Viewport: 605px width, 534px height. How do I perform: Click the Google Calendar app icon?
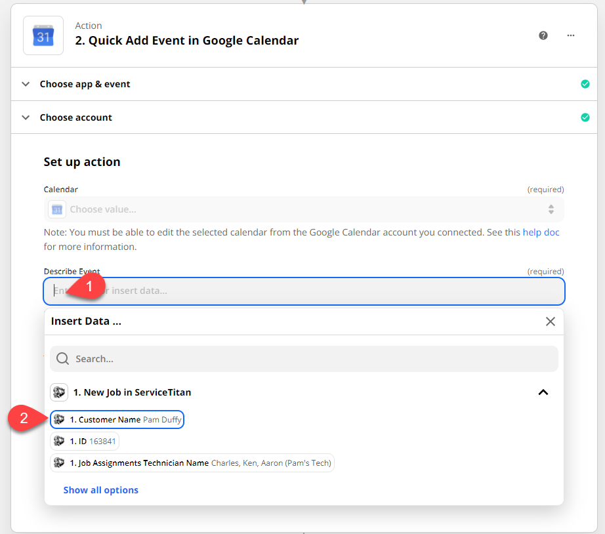pos(43,35)
